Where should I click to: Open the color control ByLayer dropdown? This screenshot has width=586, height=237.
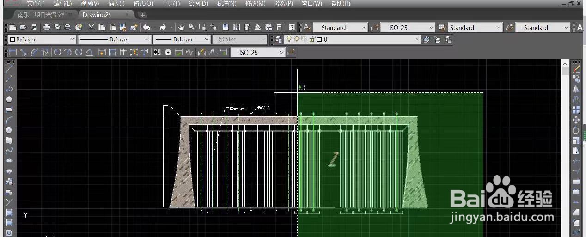click(42, 40)
